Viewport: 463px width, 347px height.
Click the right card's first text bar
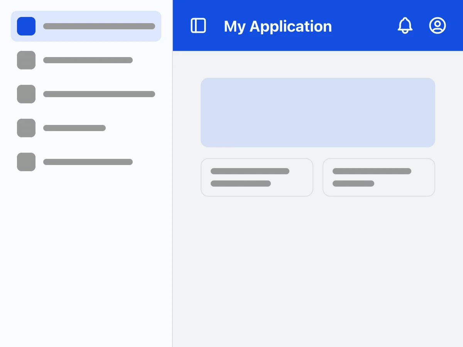coord(372,171)
